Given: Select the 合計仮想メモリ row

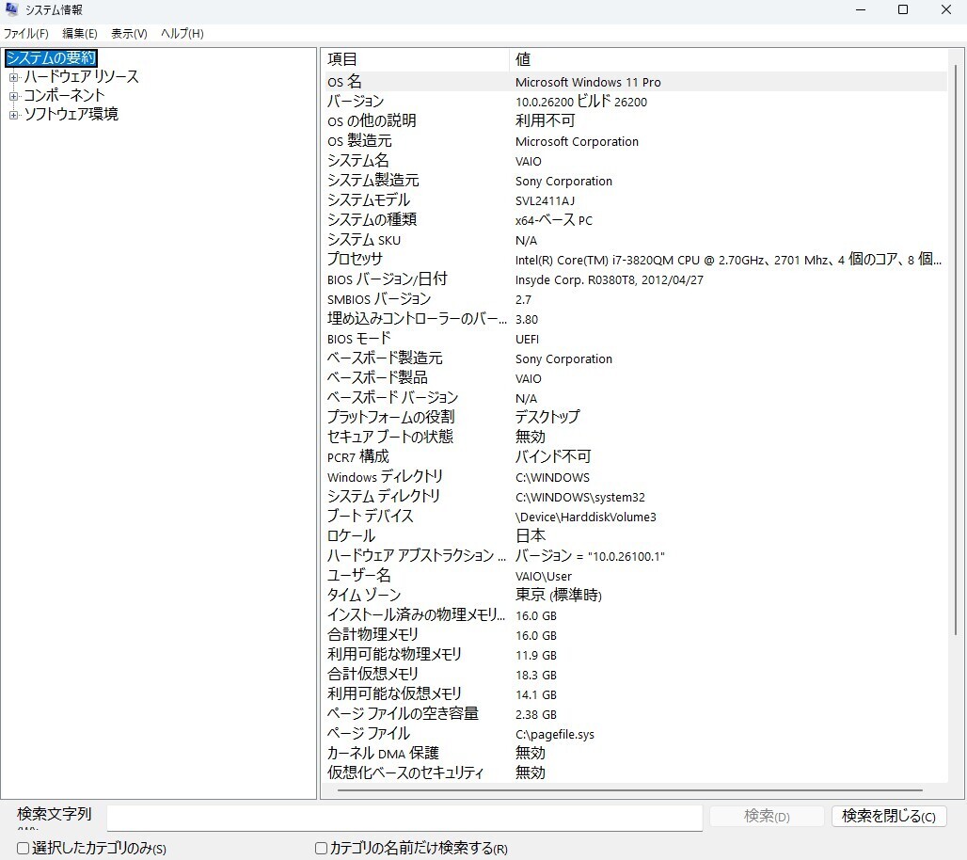Looking at the screenshot, I should point(635,674).
